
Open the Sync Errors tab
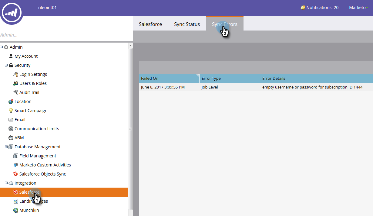225,24
